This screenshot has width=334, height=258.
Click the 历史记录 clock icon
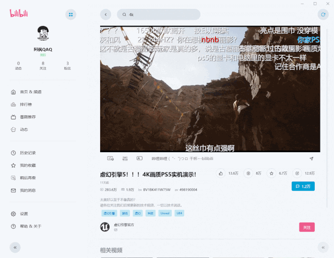click(x=14, y=153)
